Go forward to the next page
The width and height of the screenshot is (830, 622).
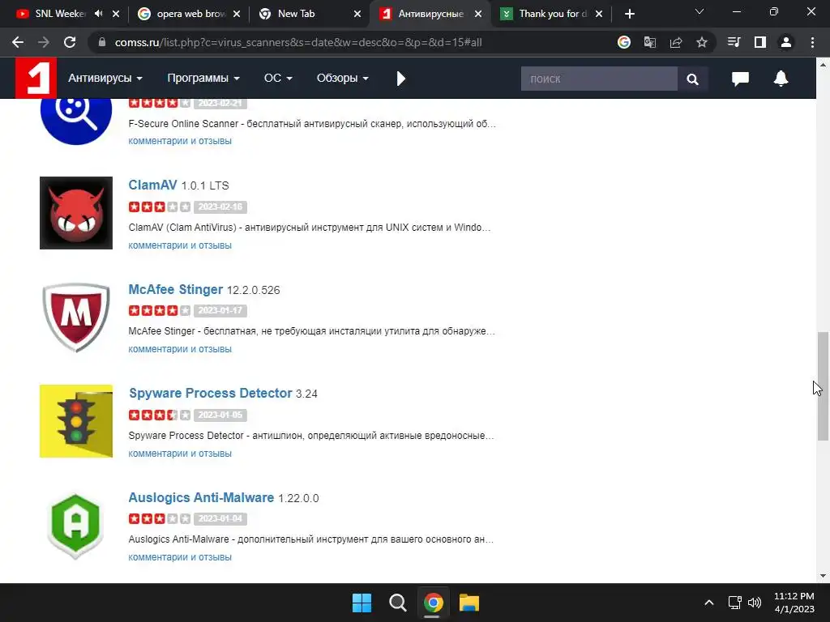[44, 42]
